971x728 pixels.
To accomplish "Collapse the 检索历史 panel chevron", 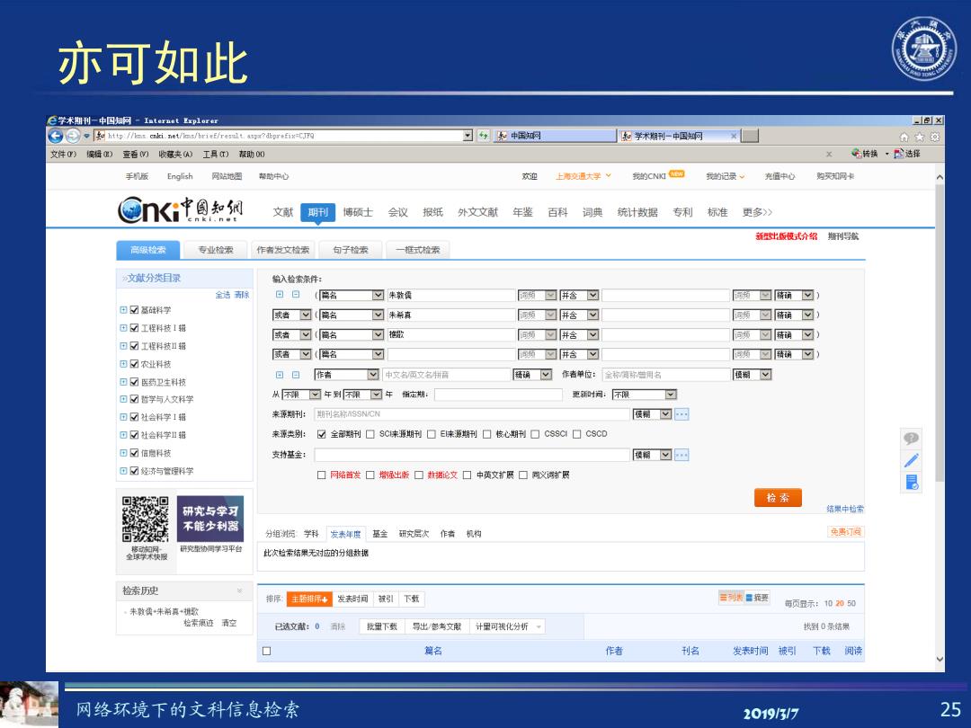I will [240, 591].
